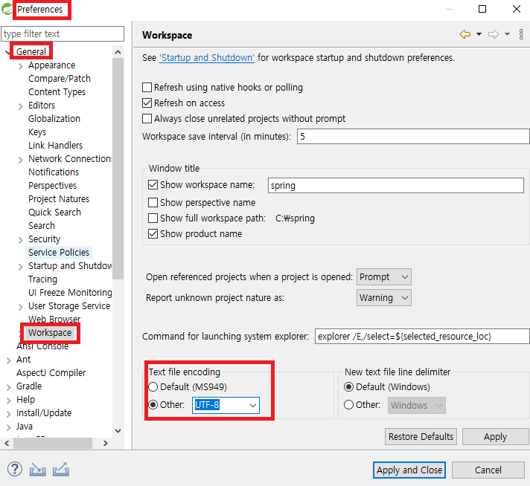Viewport: 530px width, 486px height.
Task: Open the view menu three-dots icon
Action: pos(521,34)
